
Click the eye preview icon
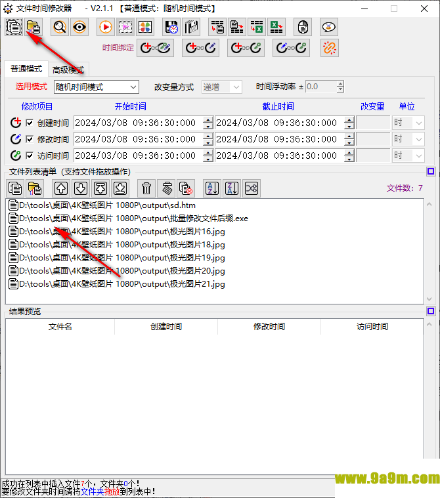[79, 27]
